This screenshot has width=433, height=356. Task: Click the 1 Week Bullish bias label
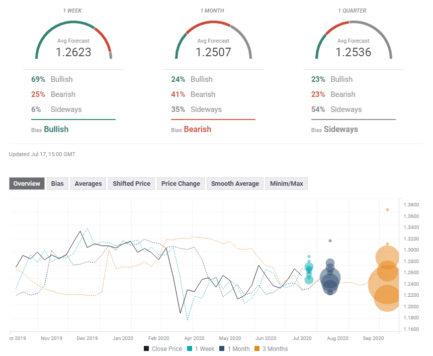pyautogui.click(x=56, y=129)
